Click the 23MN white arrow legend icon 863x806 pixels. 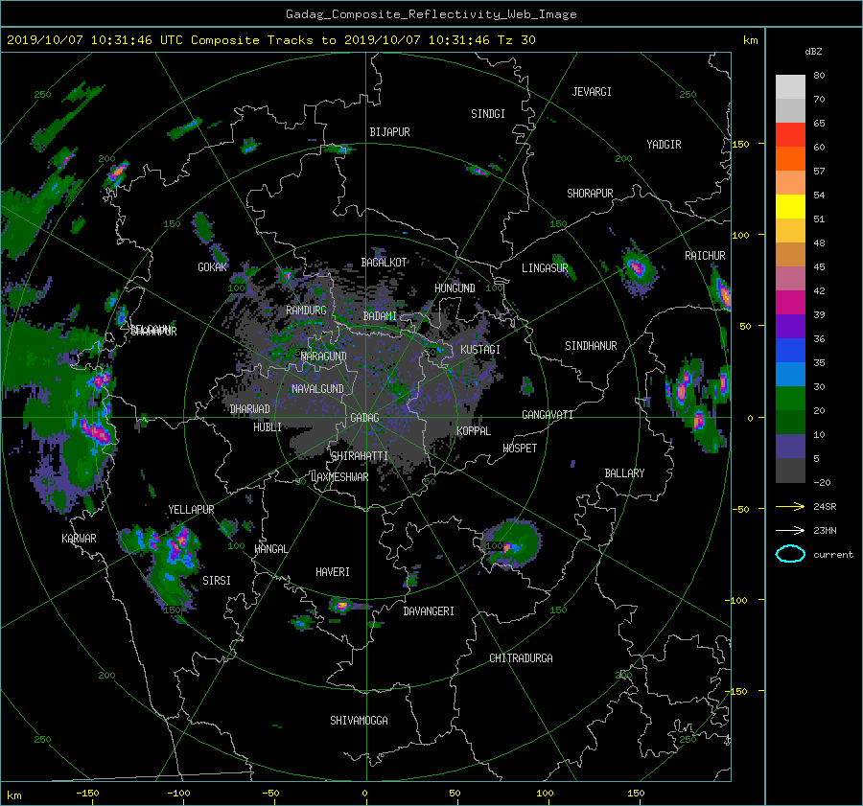tap(790, 530)
